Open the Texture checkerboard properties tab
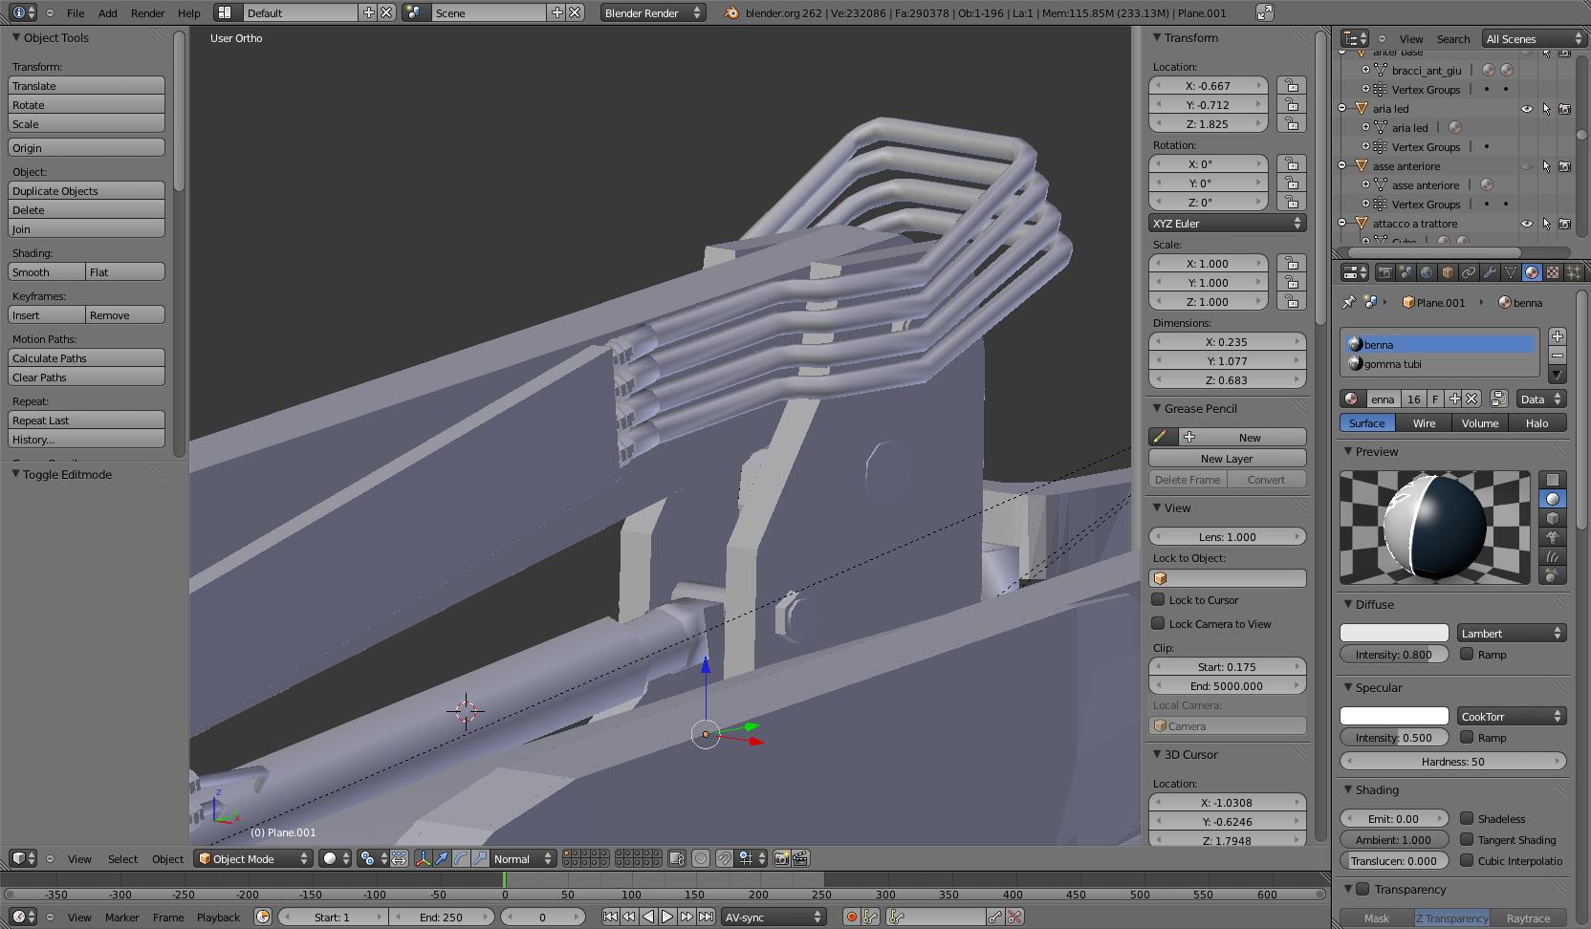 pos(1553,272)
